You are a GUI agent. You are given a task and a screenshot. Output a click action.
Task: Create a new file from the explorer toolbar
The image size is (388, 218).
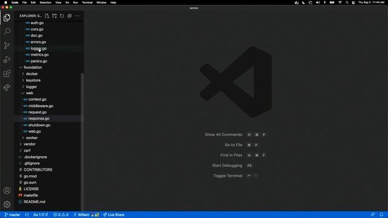pyautogui.click(x=47, y=16)
